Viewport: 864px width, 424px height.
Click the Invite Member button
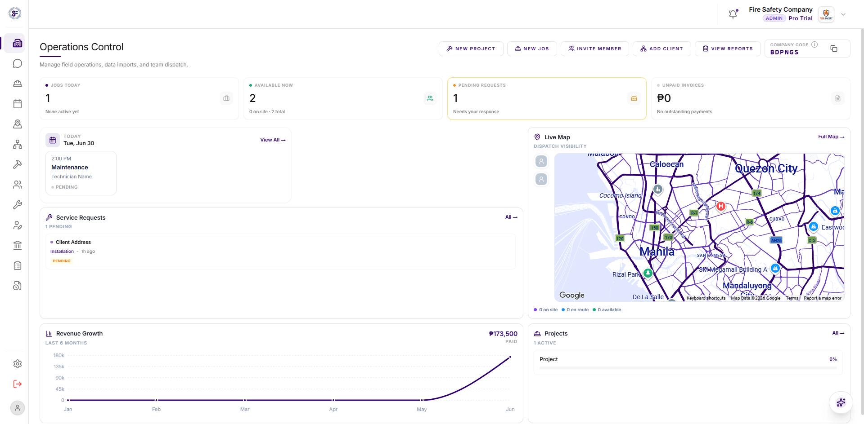(595, 49)
